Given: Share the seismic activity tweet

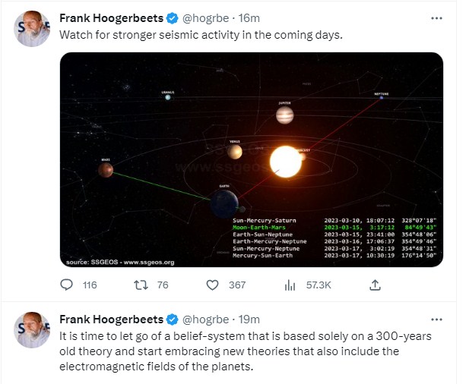Looking at the screenshot, I should (375, 285).
